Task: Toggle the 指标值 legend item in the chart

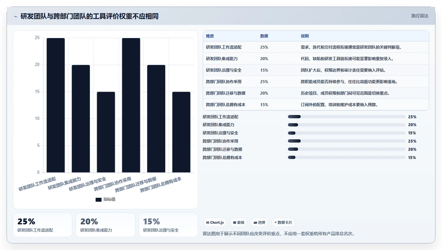Action: tap(105, 199)
